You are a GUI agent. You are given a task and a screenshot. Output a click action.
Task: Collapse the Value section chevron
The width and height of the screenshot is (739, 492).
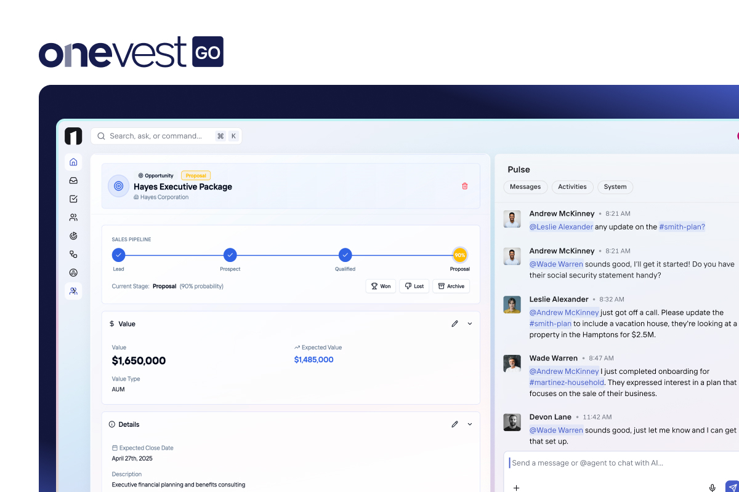click(470, 323)
